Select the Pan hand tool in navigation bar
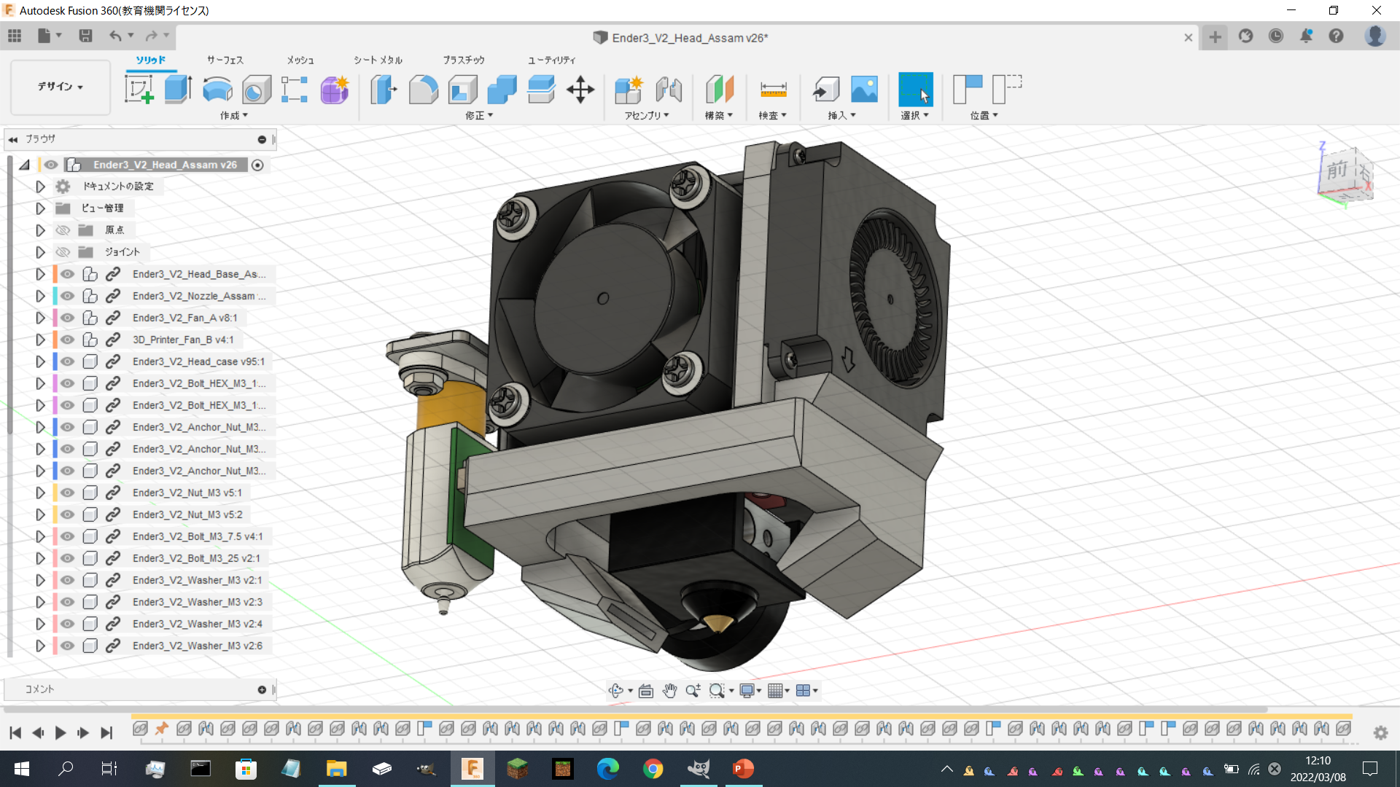 [669, 691]
